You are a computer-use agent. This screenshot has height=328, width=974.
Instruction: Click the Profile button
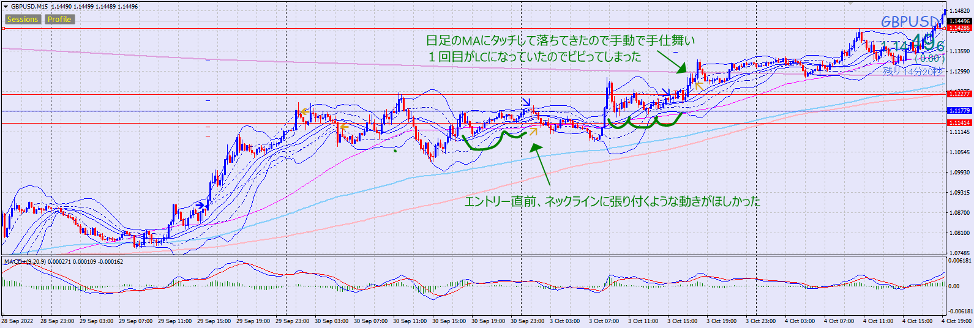pos(59,19)
